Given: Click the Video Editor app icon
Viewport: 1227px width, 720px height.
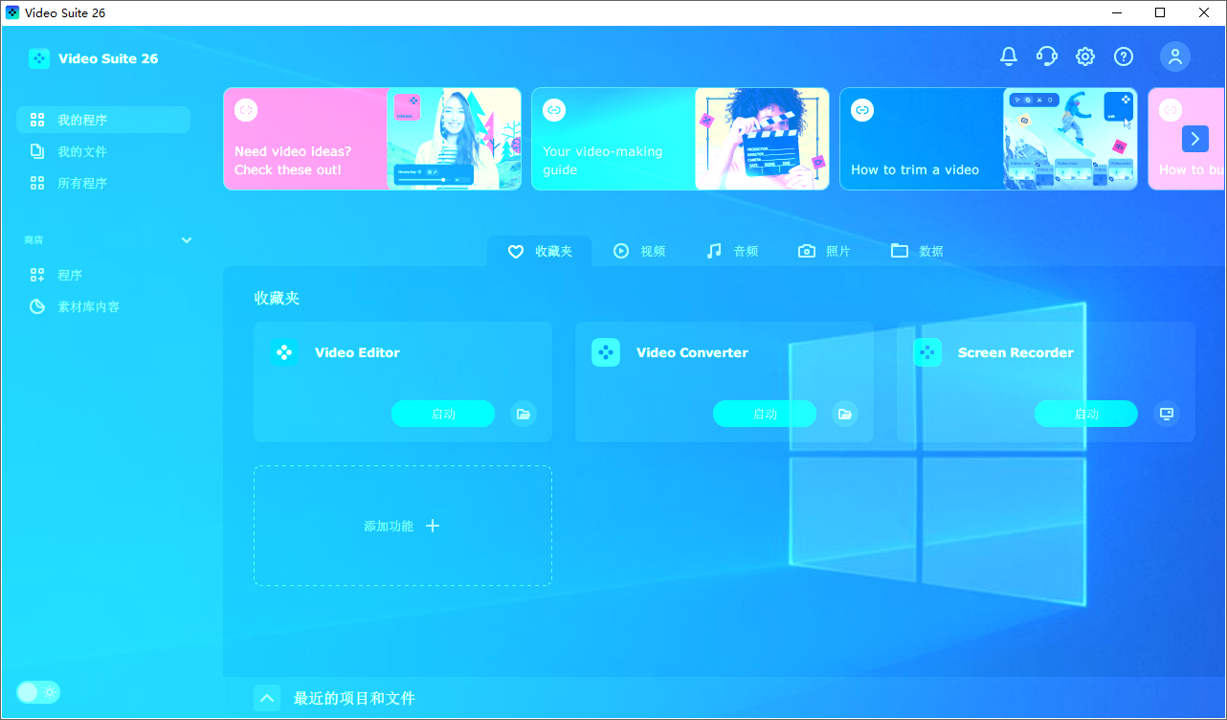Looking at the screenshot, I should tap(284, 352).
